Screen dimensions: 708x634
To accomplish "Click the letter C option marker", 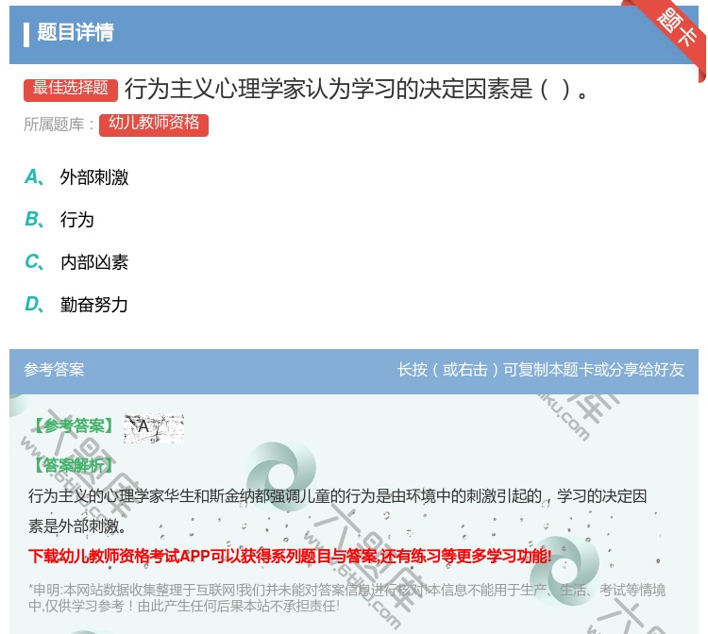I will pyautogui.click(x=34, y=261).
